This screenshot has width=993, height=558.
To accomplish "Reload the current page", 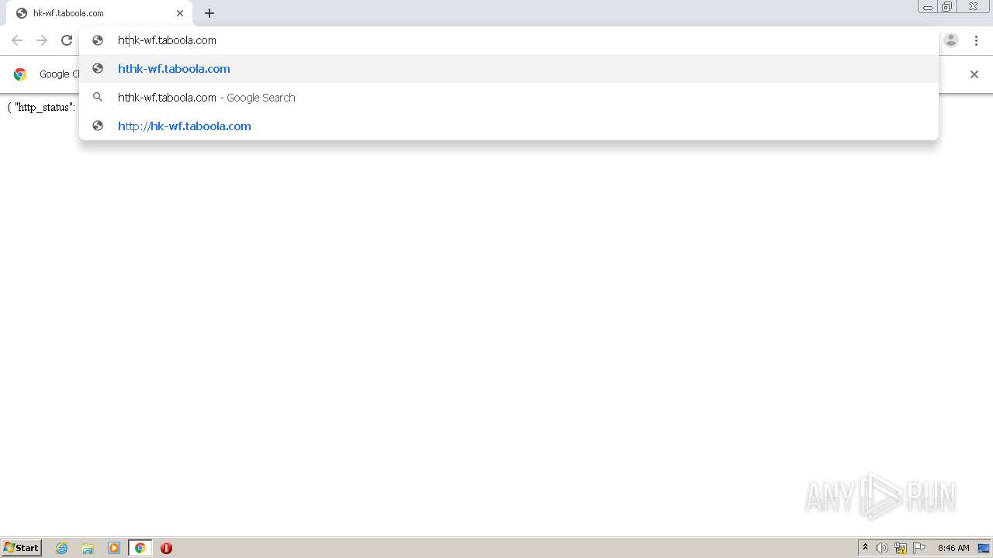I will 67,40.
